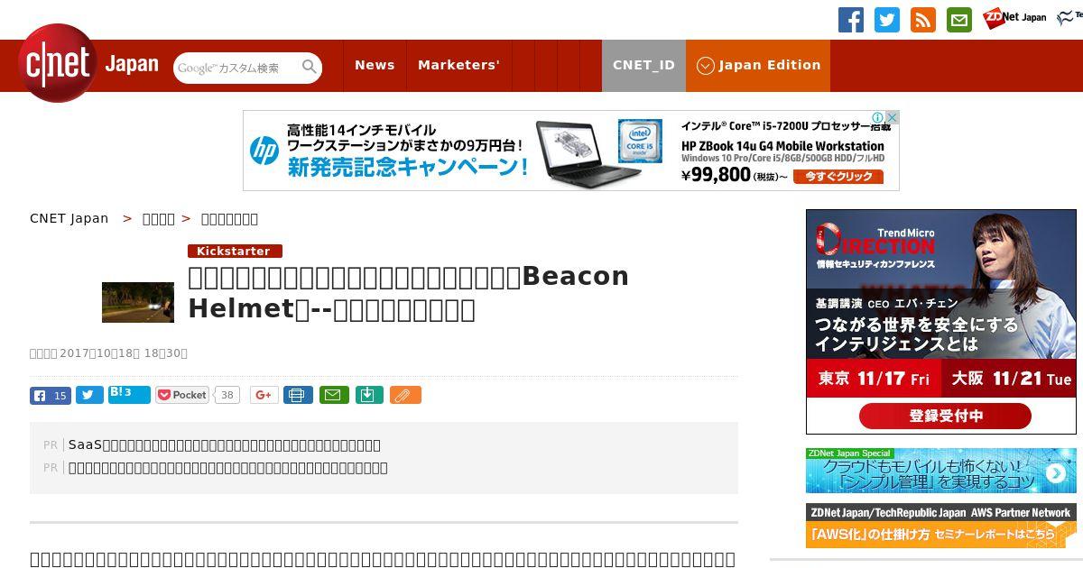The image size is (1083, 568).
Task: Click the Kickstarter category tag
Action: point(235,251)
